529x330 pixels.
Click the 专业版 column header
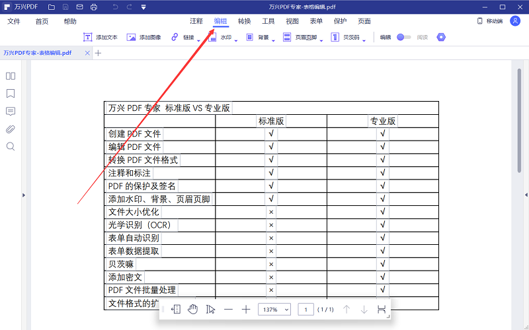coord(383,121)
